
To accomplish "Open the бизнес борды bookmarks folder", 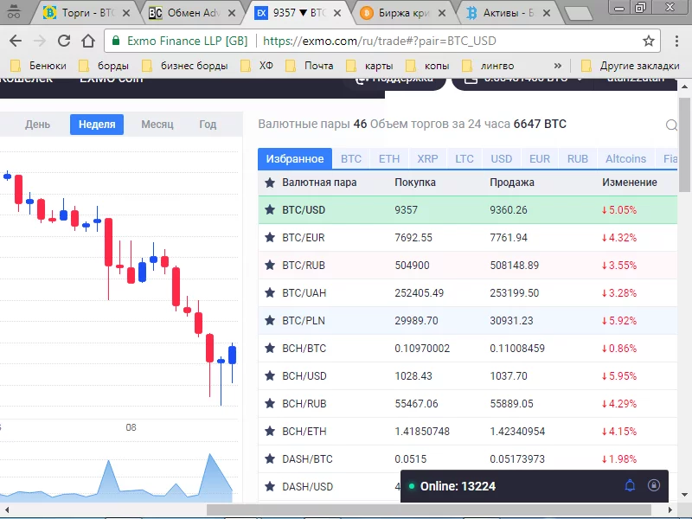I will (x=185, y=66).
